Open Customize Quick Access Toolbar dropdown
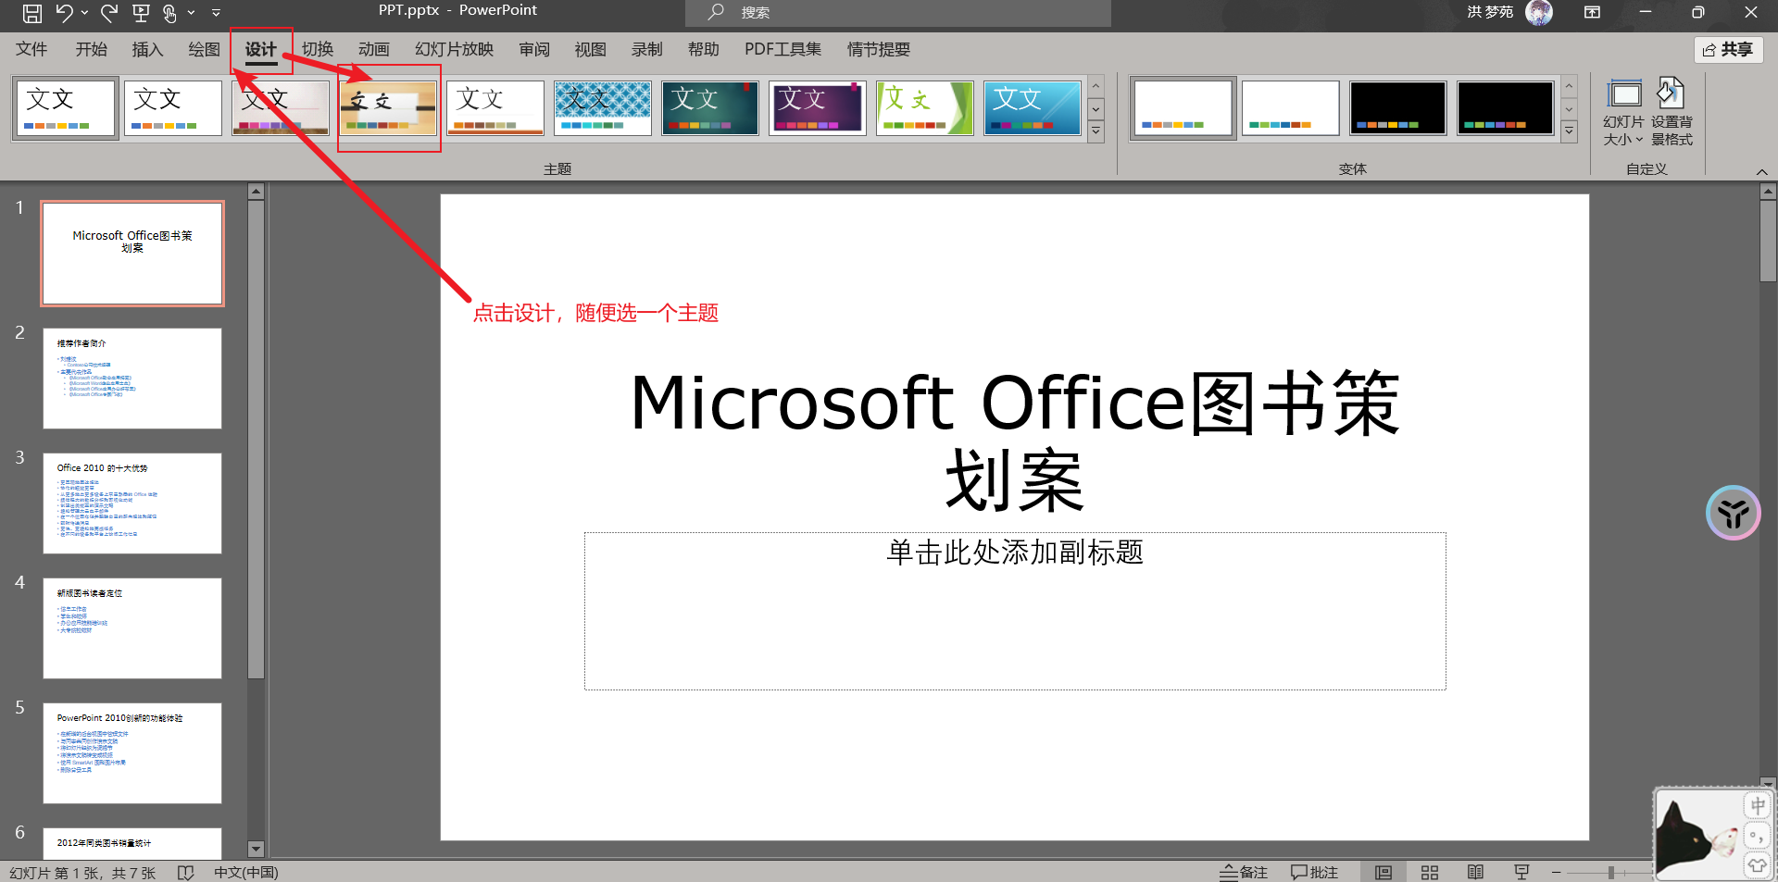 (x=216, y=13)
